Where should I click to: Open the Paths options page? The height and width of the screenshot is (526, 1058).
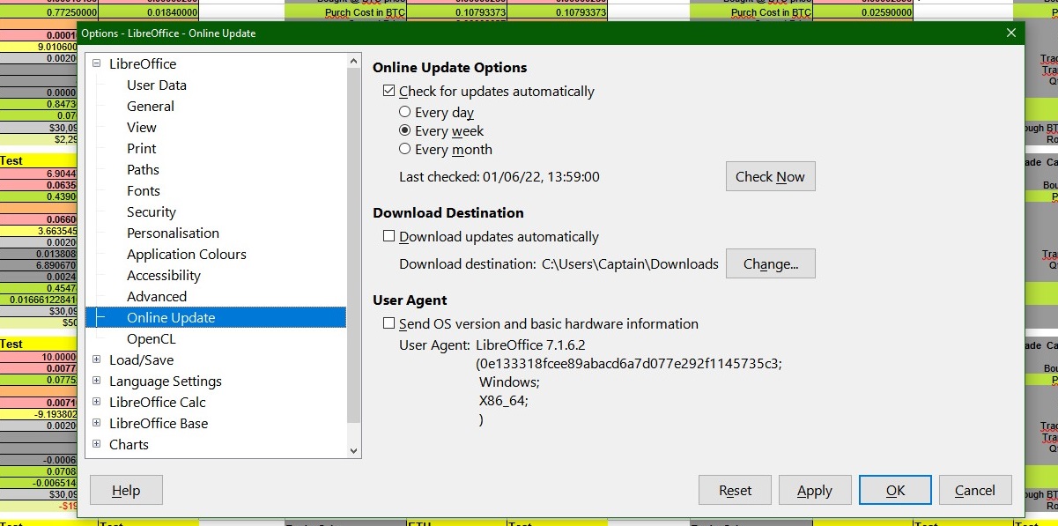(144, 169)
